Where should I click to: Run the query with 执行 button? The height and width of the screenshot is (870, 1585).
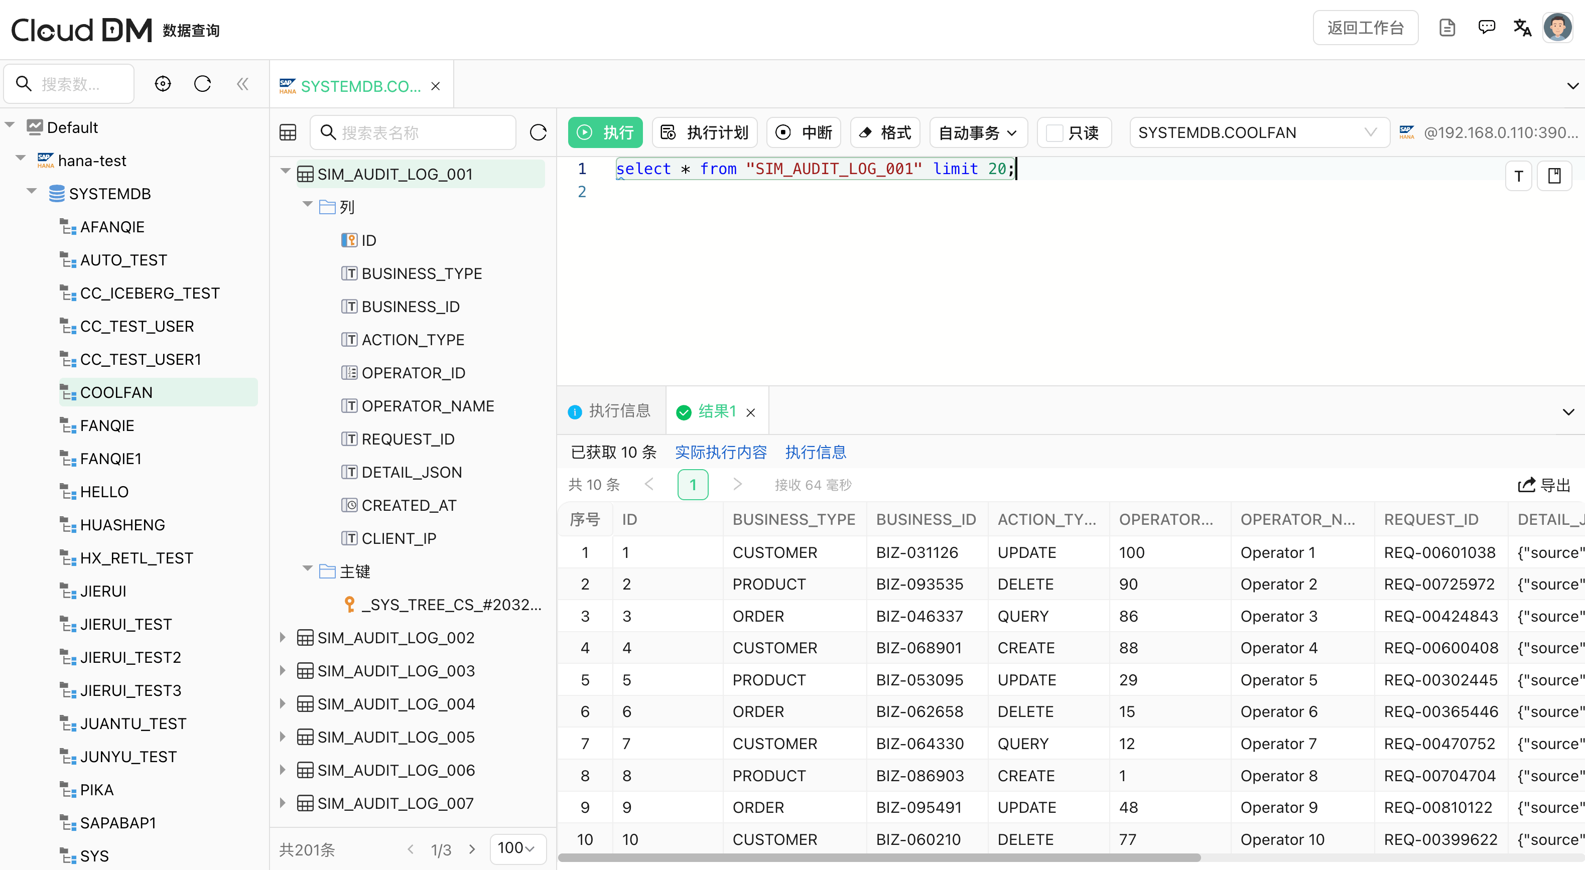click(605, 133)
